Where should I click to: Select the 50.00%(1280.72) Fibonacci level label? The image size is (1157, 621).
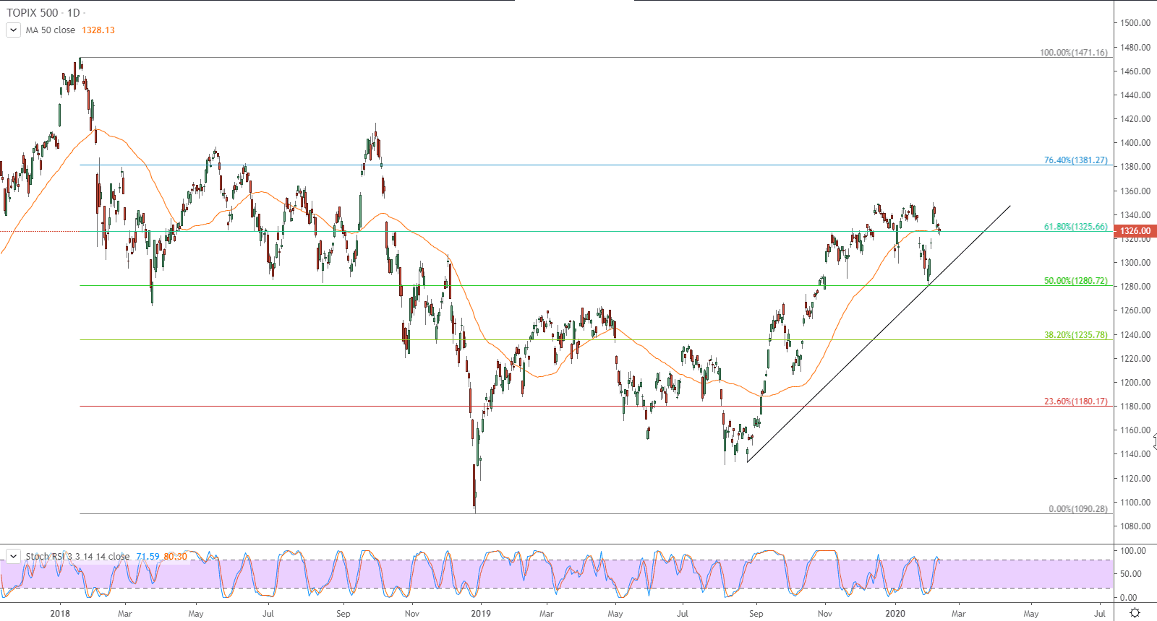pos(1075,281)
